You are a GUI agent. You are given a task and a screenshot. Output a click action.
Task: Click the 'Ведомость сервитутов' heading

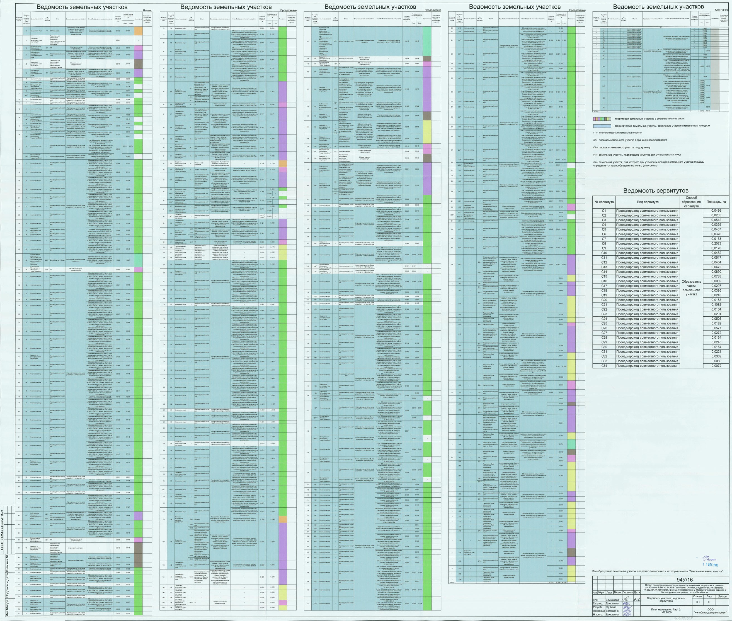click(x=656, y=190)
